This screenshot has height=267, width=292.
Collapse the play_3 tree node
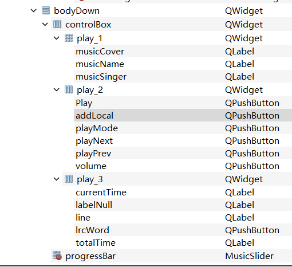click(x=57, y=179)
